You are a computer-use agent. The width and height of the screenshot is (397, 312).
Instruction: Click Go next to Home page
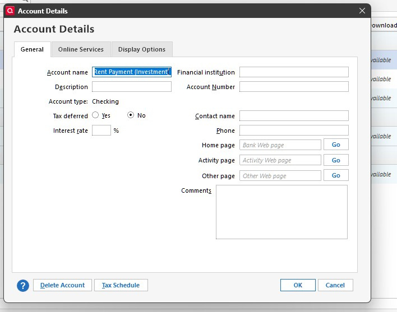pos(336,145)
